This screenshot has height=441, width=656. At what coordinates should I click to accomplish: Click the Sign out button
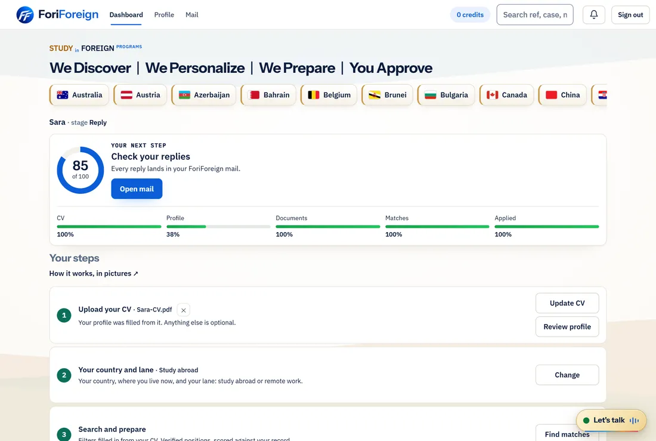pos(630,15)
